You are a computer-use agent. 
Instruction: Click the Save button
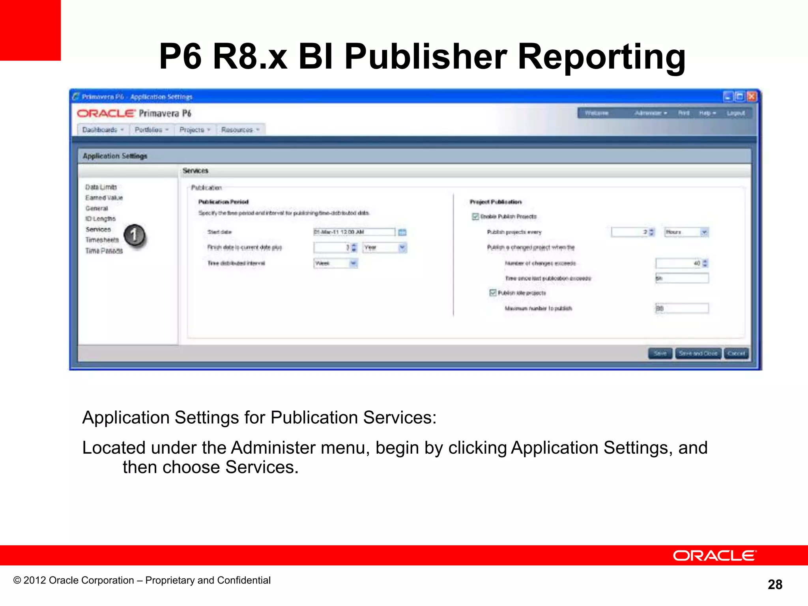click(x=660, y=353)
